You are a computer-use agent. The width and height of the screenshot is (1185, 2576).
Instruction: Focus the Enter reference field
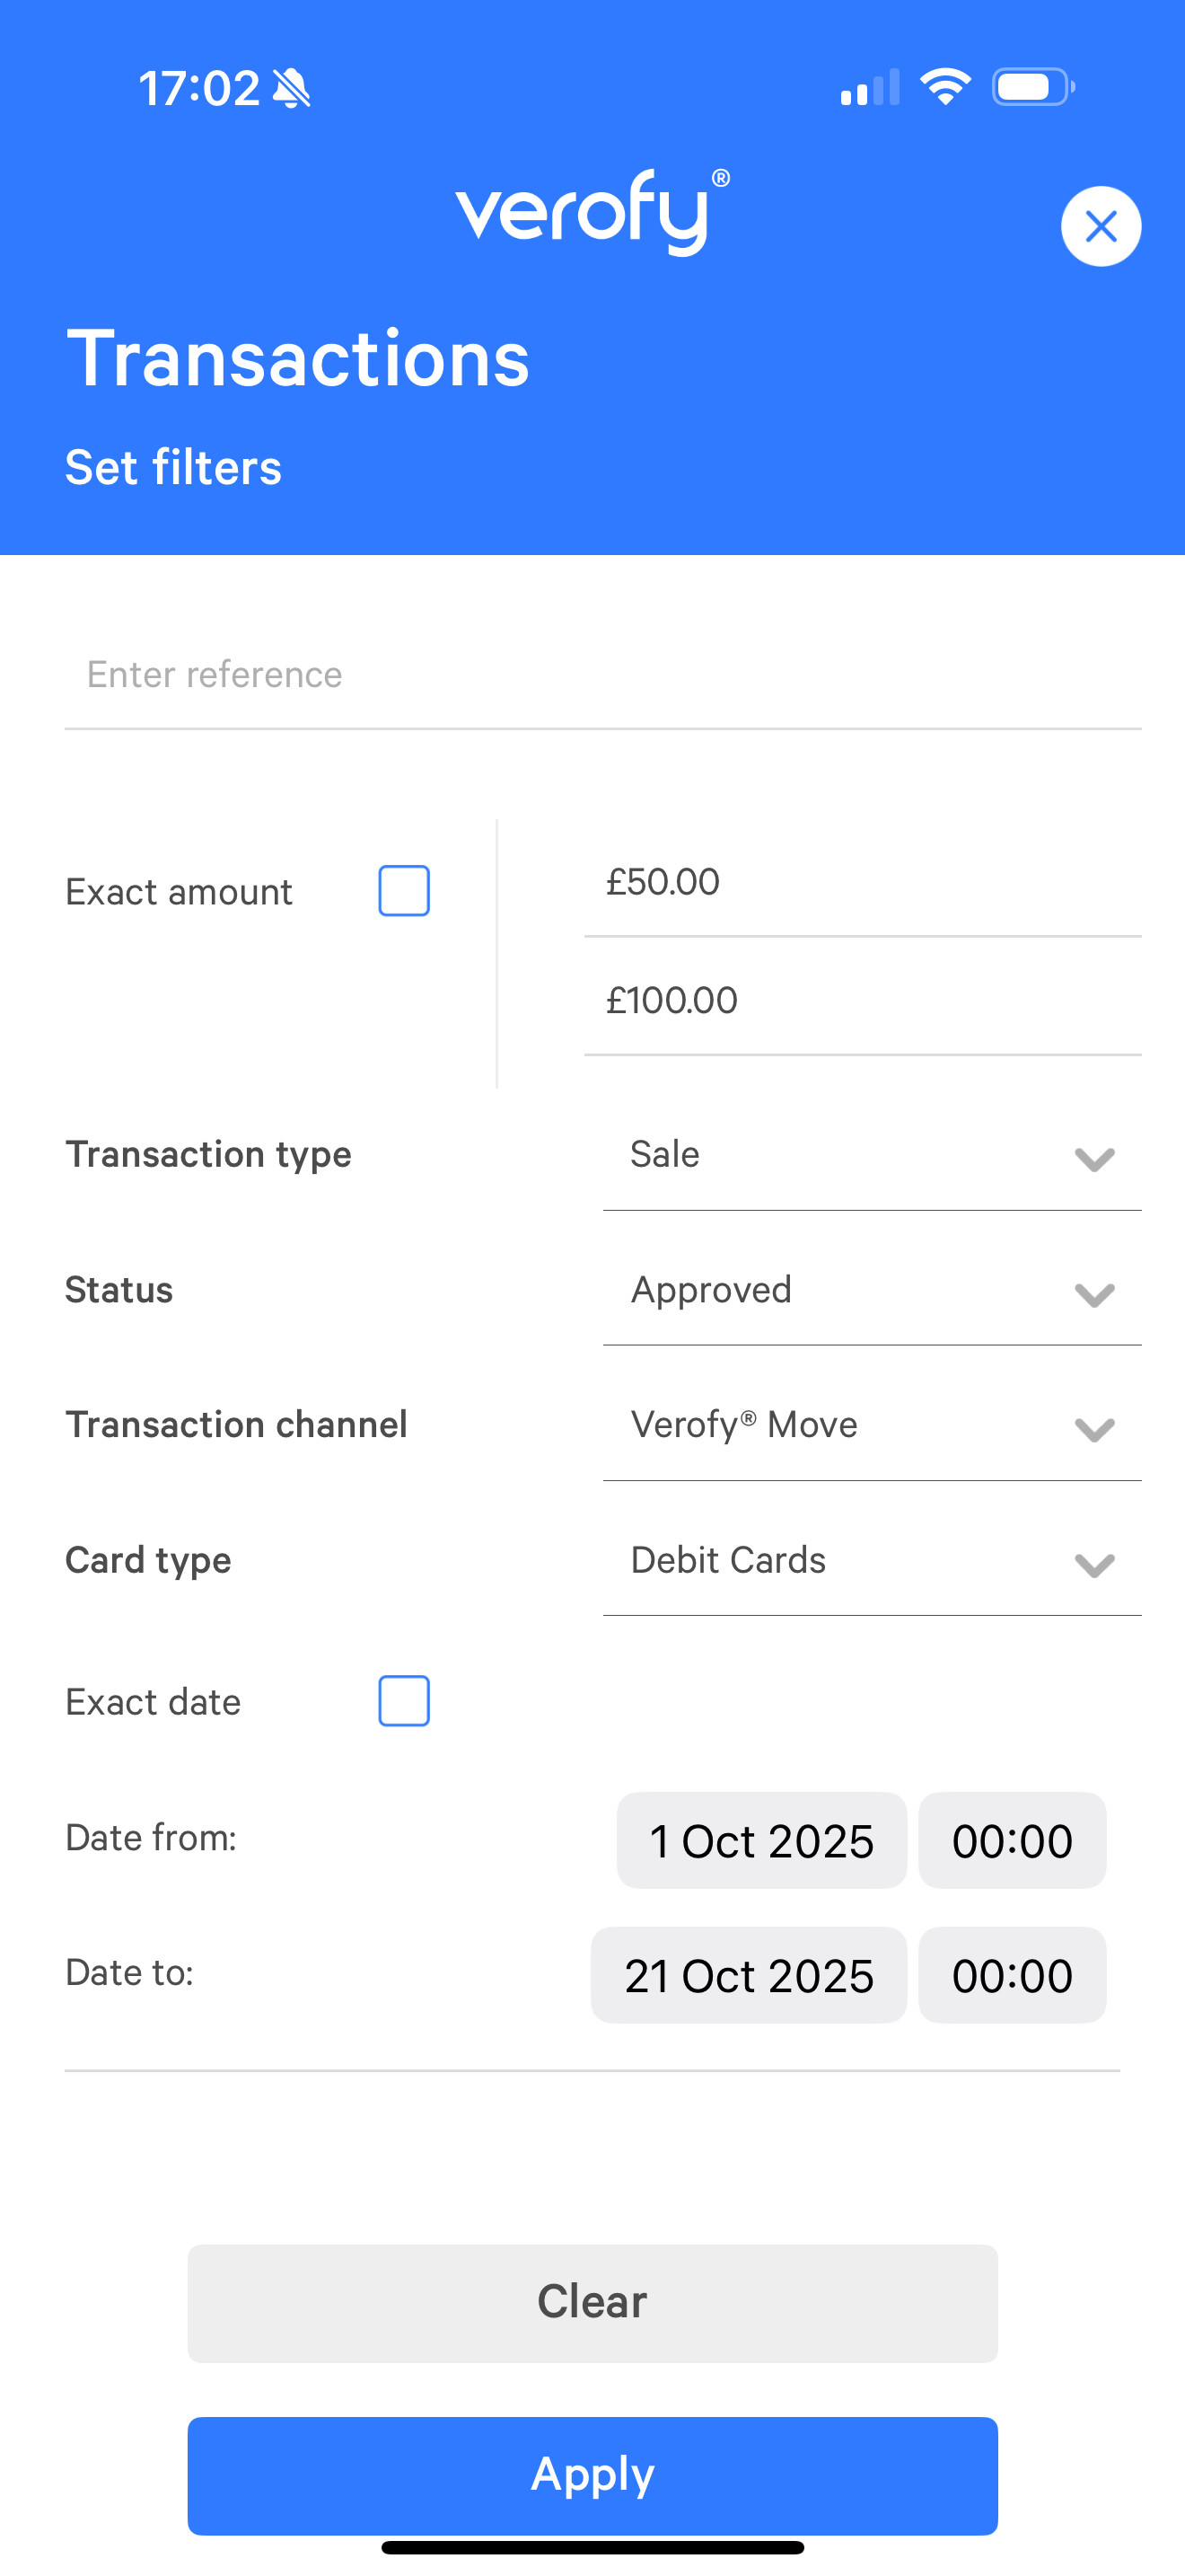(602, 675)
